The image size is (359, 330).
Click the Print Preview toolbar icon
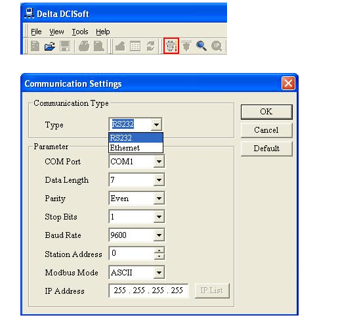pos(99,46)
